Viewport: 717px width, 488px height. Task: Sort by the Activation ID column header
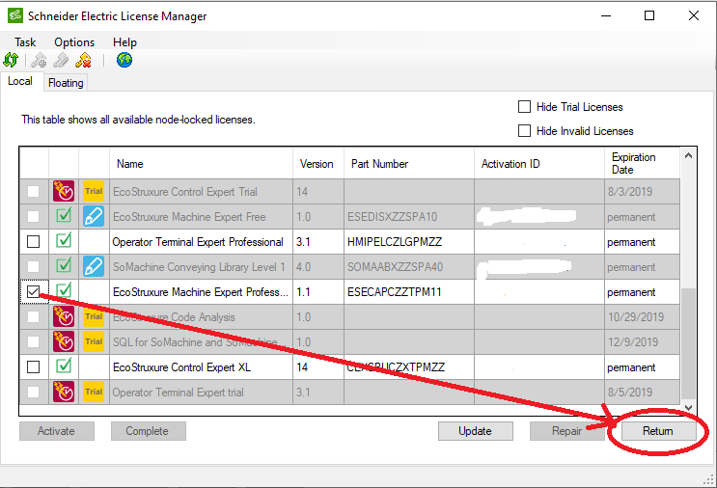(x=539, y=163)
